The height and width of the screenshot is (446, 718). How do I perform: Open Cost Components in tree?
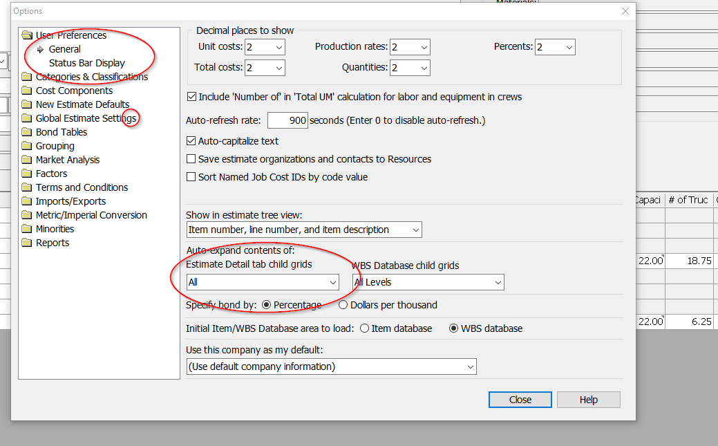(x=74, y=91)
